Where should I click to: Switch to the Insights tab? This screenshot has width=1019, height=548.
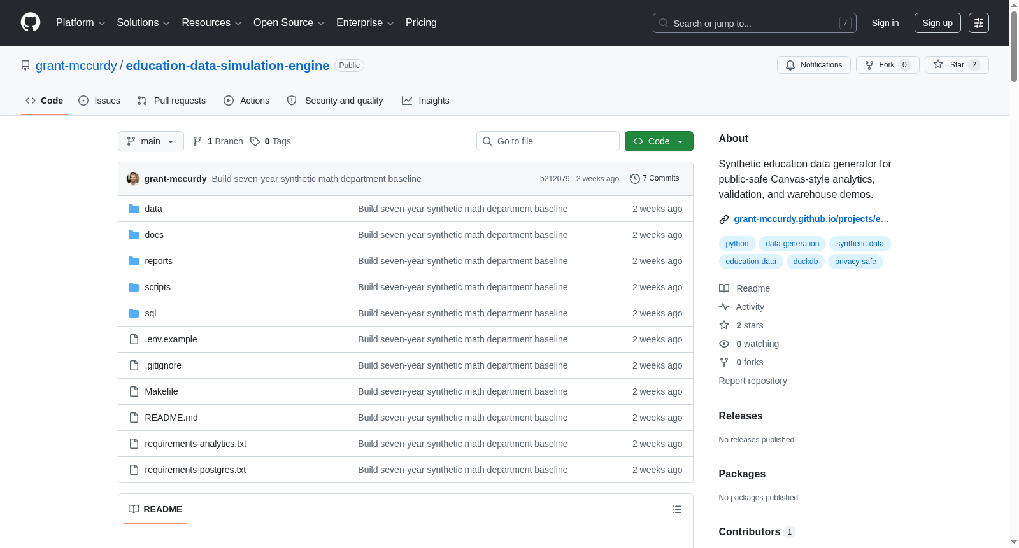[425, 101]
